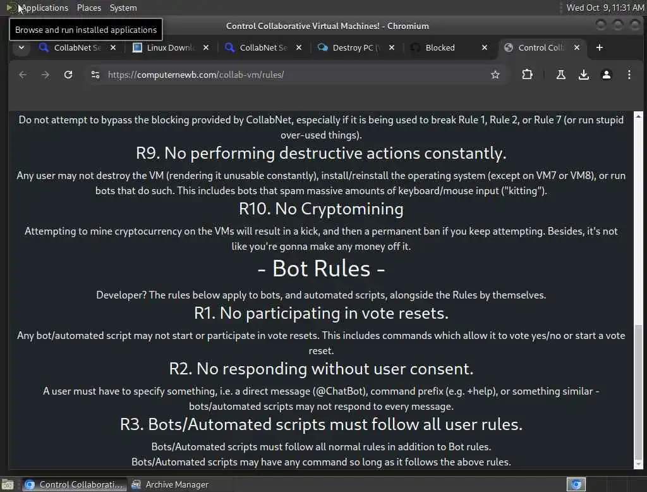Switch to Destroy PC tab
Screen dimensions: 647x492
[x=355, y=47]
